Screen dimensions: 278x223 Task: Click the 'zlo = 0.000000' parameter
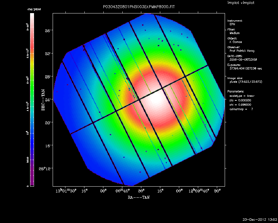tap(240, 100)
